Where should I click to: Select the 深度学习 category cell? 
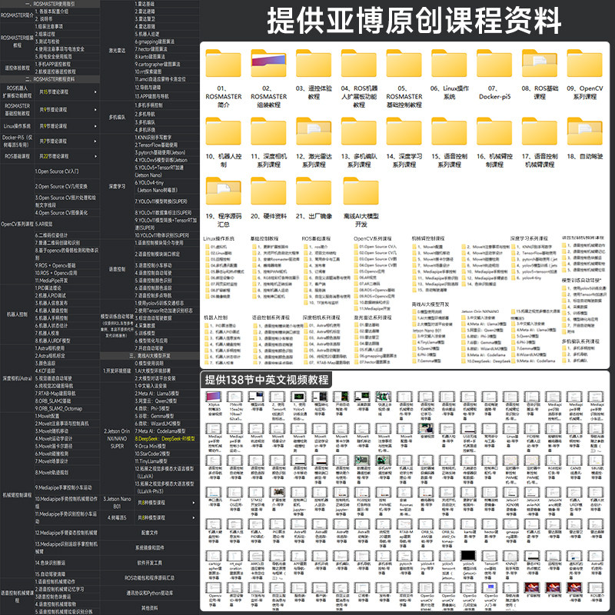point(117,186)
